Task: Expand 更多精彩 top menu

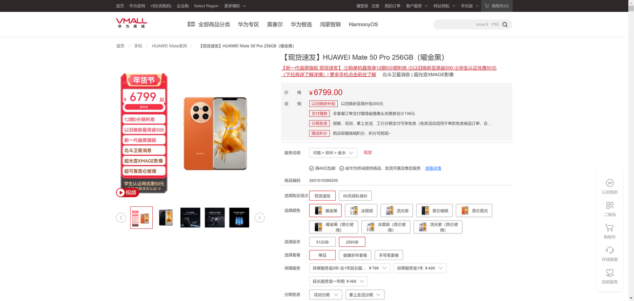Action: click(235, 6)
